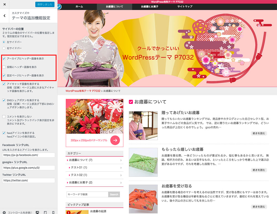This screenshot has height=214, width=277.
Task: Enable 投稿にヘッダー画像を表示 checkbox
Action: point(4,67)
